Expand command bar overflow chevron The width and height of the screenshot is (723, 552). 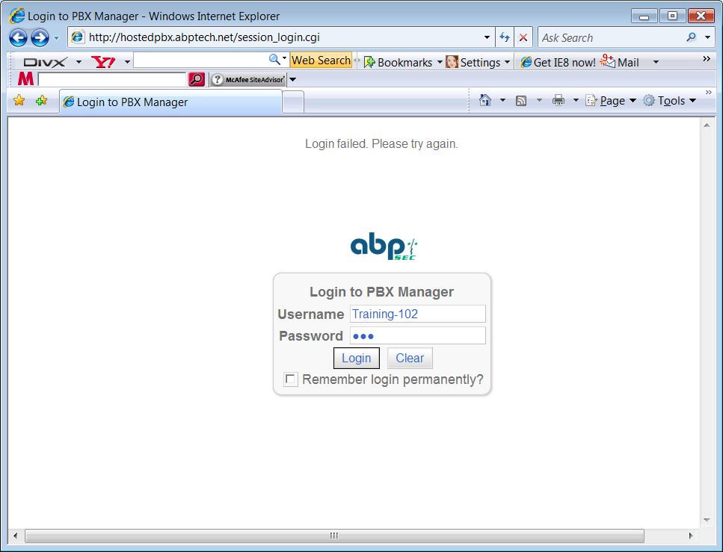tap(709, 93)
